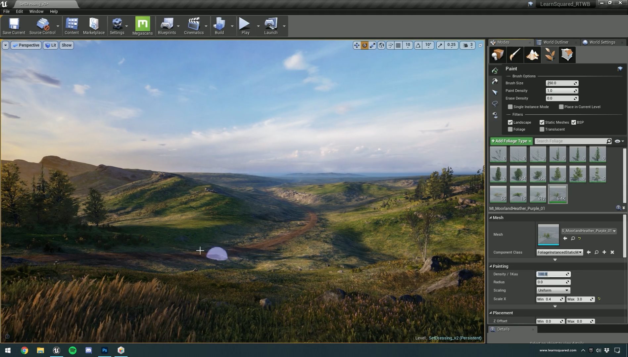This screenshot has width=628, height=357.
Task: Open the Content browser
Action: (x=72, y=26)
